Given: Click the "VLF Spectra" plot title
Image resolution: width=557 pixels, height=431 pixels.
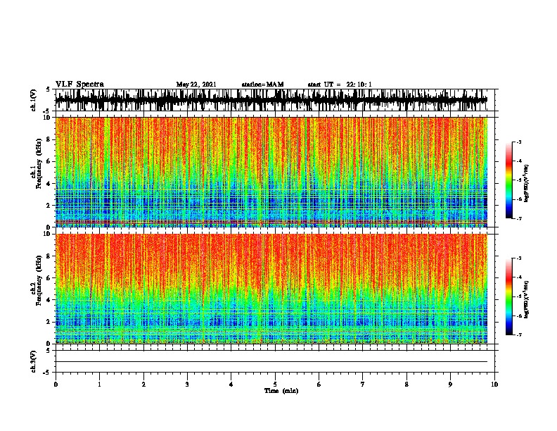Looking at the screenshot, I should coord(79,85).
